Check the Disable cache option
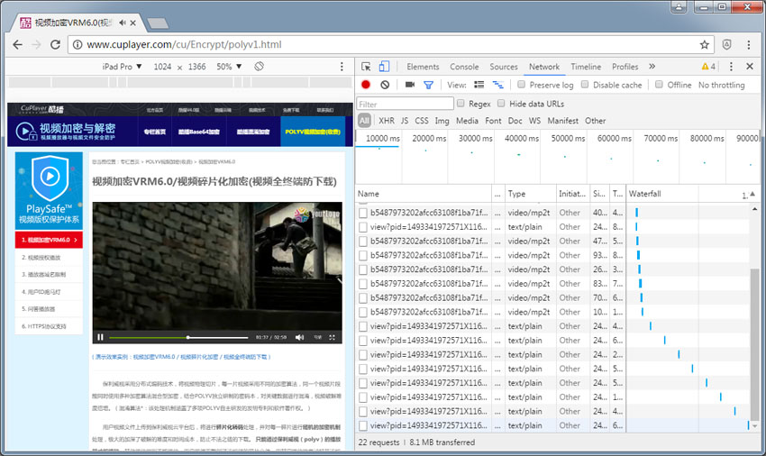Image resolution: width=766 pixels, height=456 pixels. click(x=584, y=85)
